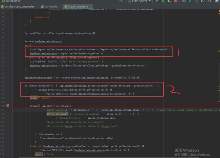Open Git history clock icon
Viewport: 220px width, 158px height.
tap(203, 1)
